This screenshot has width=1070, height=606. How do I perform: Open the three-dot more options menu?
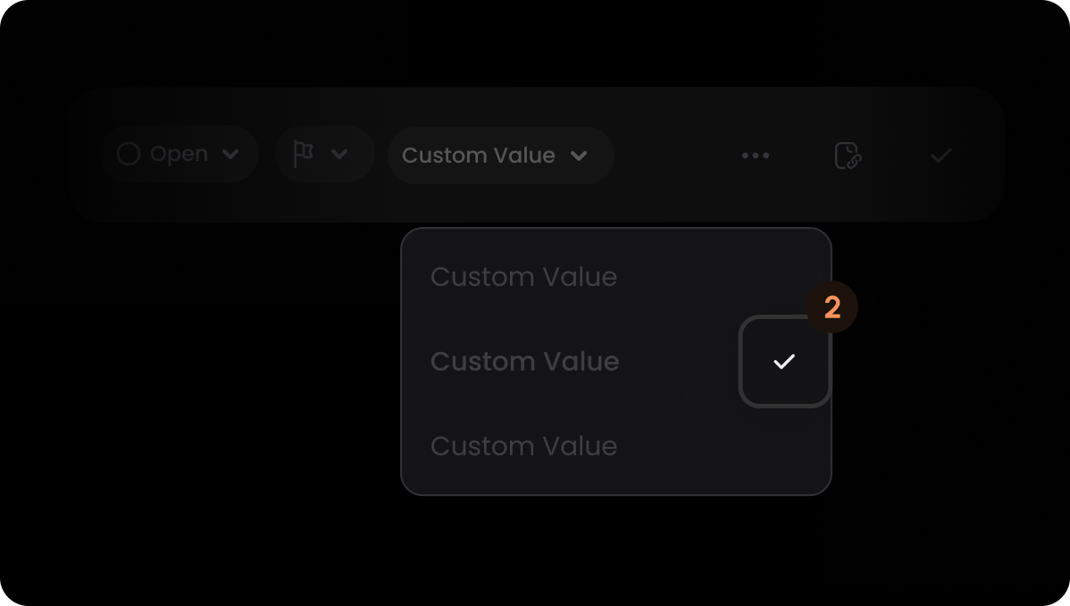[756, 156]
